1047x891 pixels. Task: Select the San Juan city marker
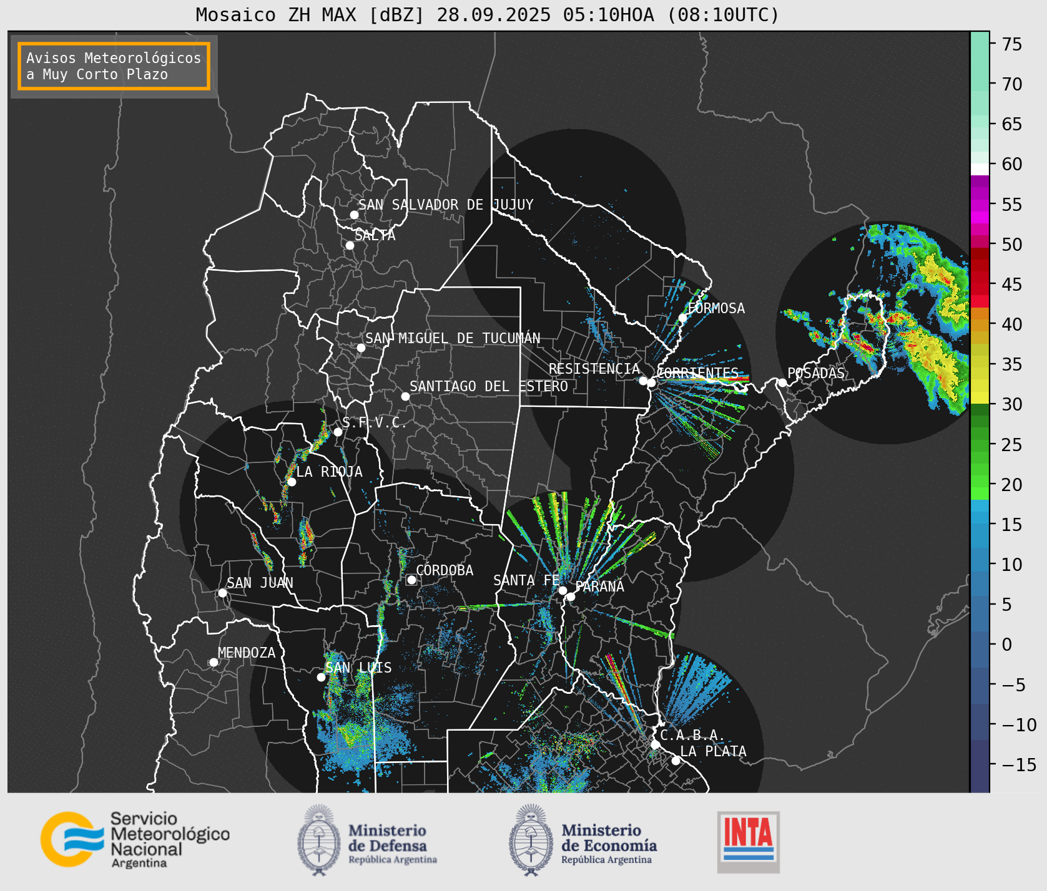(x=222, y=593)
